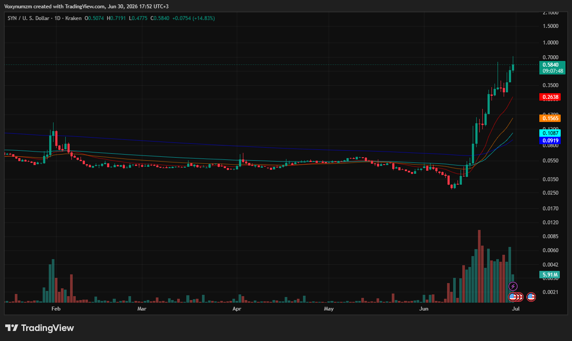This screenshot has width=572, height=341.
Task: Click the red 0.2638 moving average label
Action: coord(550,97)
